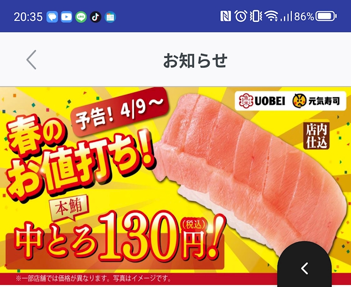Image resolution: width=351 pixels, height=287 pixels.
Task: Open the 中とろ 130円 promotion banner
Action: point(175,186)
